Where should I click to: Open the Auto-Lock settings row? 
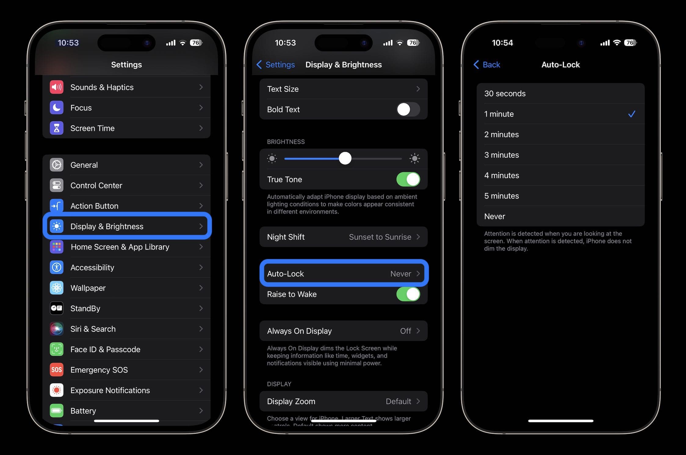pyautogui.click(x=342, y=274)
